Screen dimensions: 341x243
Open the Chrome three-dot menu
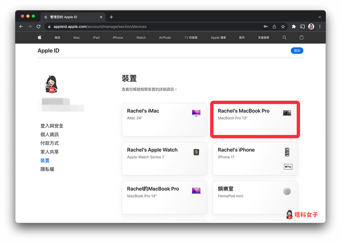pyautogui.click(x=320, y=27)
